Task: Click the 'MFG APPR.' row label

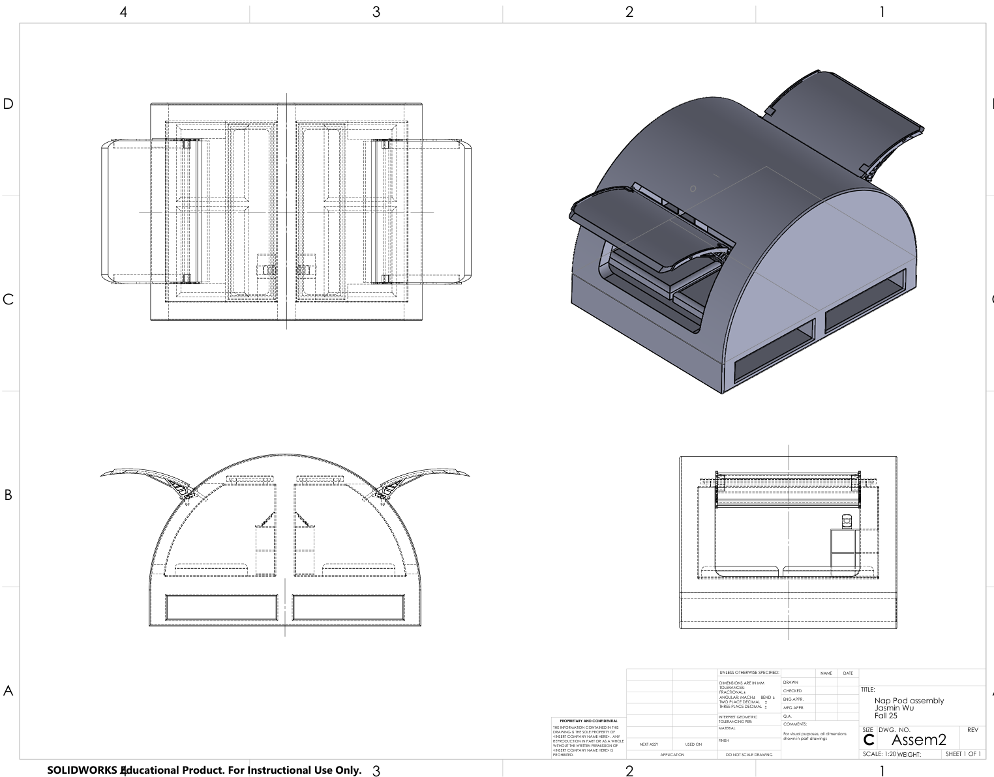Action: 794,708
